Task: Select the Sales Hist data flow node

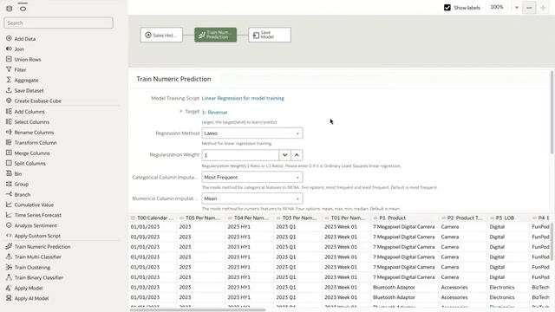Action: coord(161,35)
